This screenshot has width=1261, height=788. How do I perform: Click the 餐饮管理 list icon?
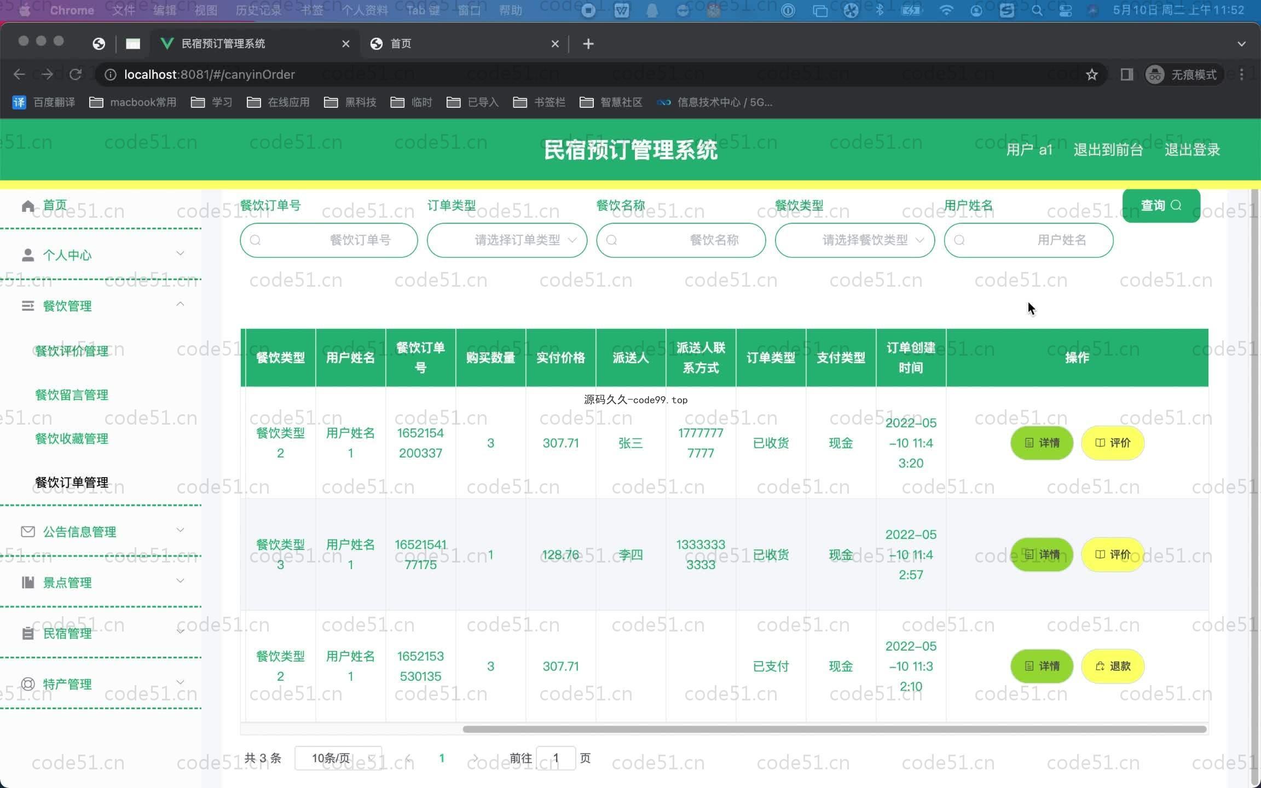pyautogui.click(x=27, y=306)
